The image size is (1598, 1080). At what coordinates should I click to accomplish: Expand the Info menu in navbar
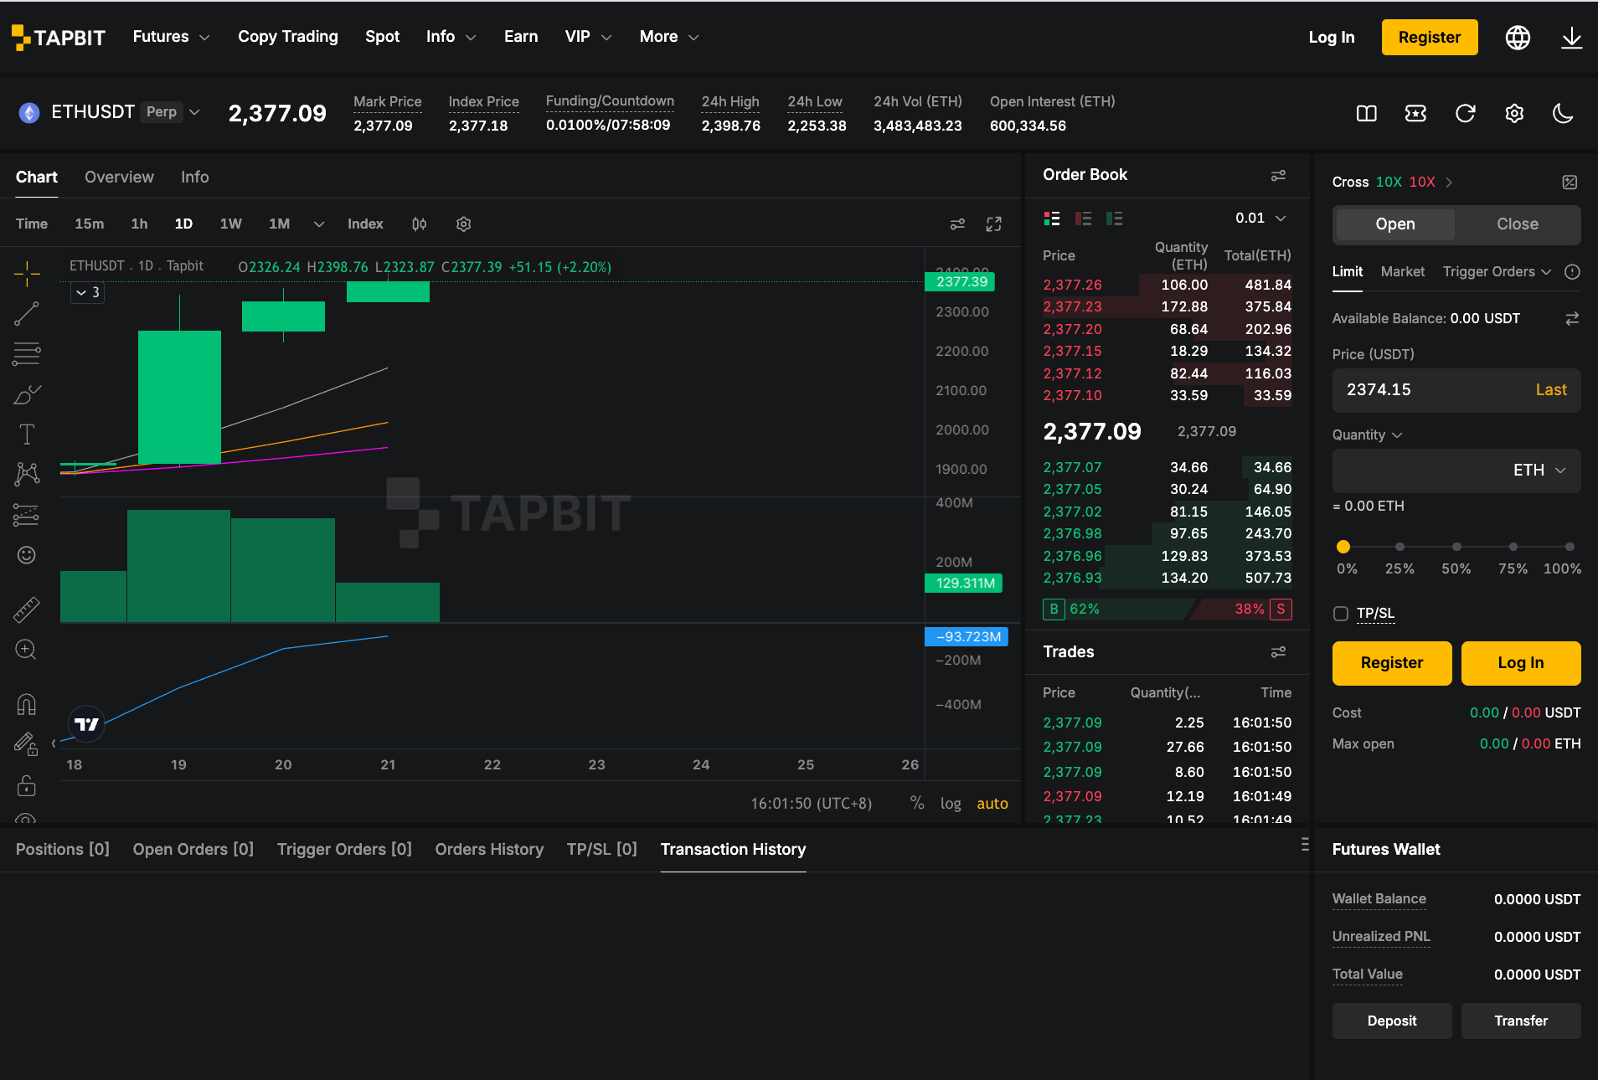click(451, 37)
